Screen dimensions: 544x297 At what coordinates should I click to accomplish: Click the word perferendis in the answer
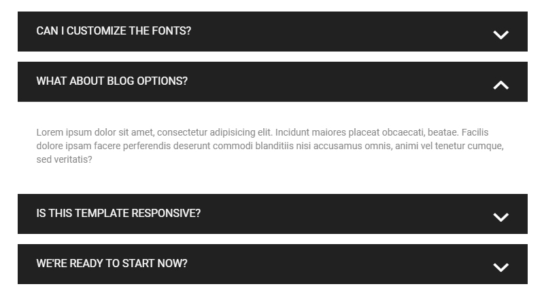tap(147, 146)
